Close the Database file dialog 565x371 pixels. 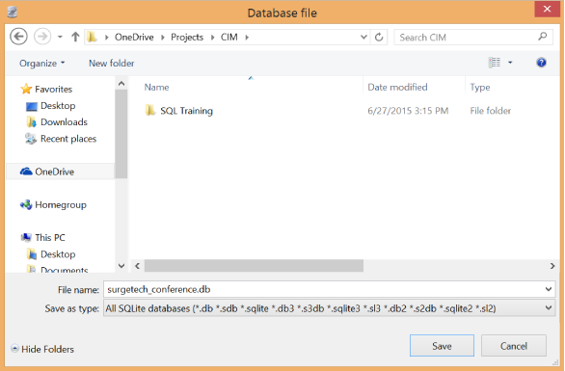pos(547,9)
